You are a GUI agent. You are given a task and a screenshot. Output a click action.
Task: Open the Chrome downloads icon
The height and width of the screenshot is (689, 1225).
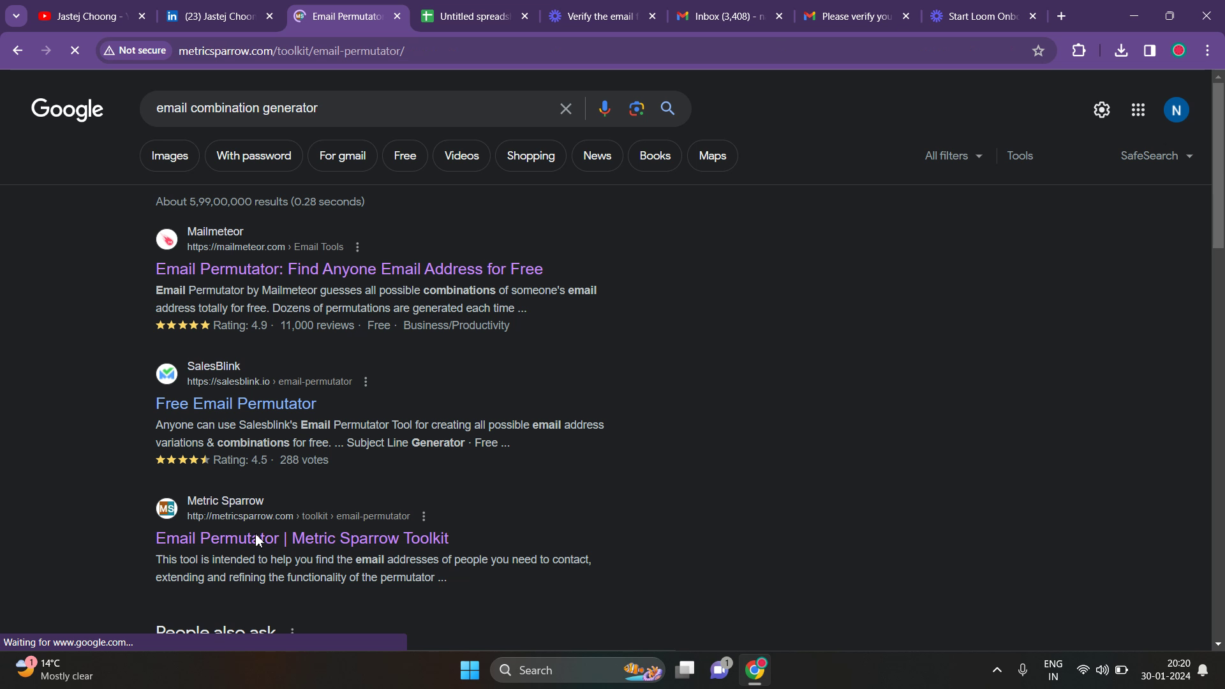(1121, 50)
